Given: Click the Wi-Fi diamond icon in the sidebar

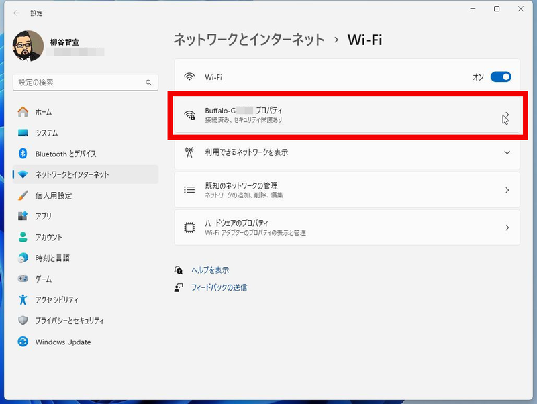Looking at the screenshot, I should (x=23, y=174).
